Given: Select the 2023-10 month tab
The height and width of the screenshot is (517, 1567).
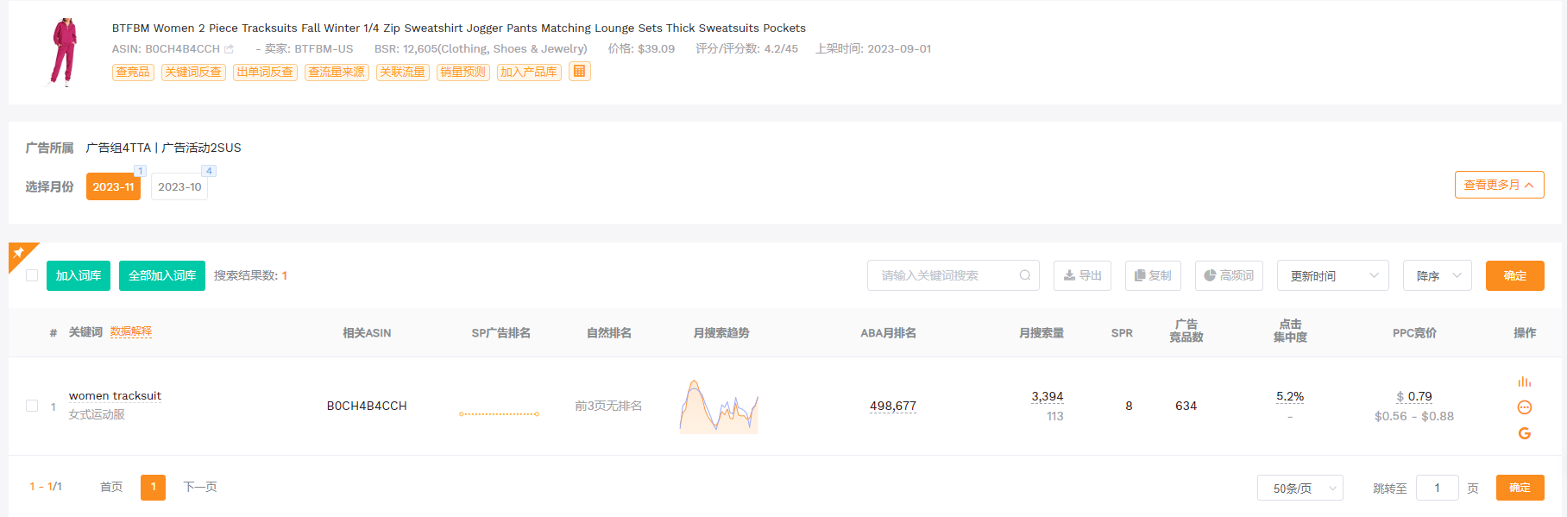Looking at the screenshot, I should pyautogui.click(x=179, y=186).
